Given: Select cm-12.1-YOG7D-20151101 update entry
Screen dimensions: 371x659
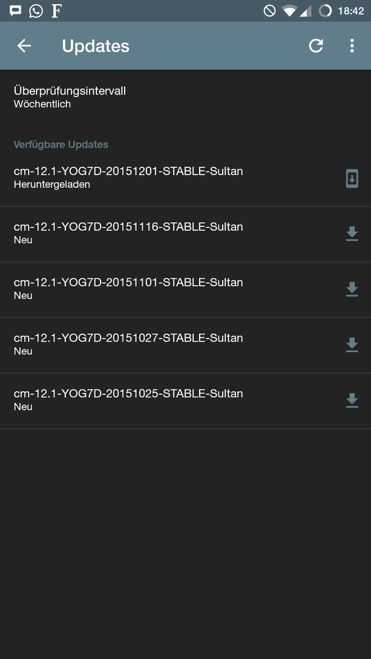Looking at the screenshot, I should [x=185, y=289].
